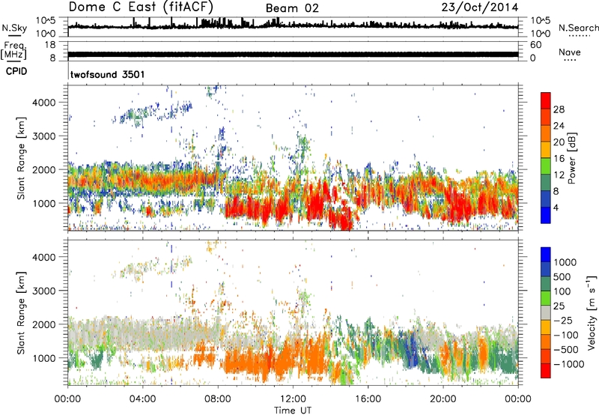Viewport: 599px width, 415px height.
Task: Select the orange Power colorbar segment near 24
Action: [x=546, y=133]
